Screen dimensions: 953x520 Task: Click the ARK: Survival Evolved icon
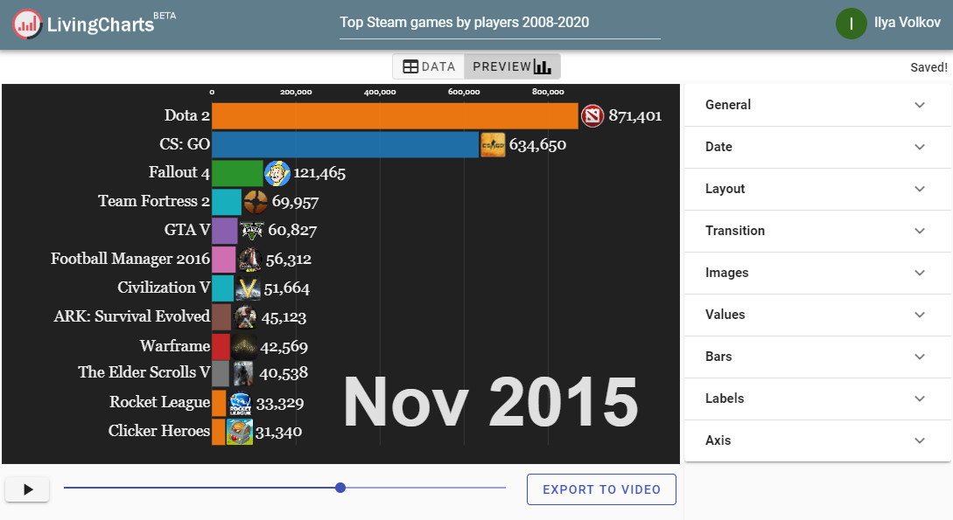(245, 316)
